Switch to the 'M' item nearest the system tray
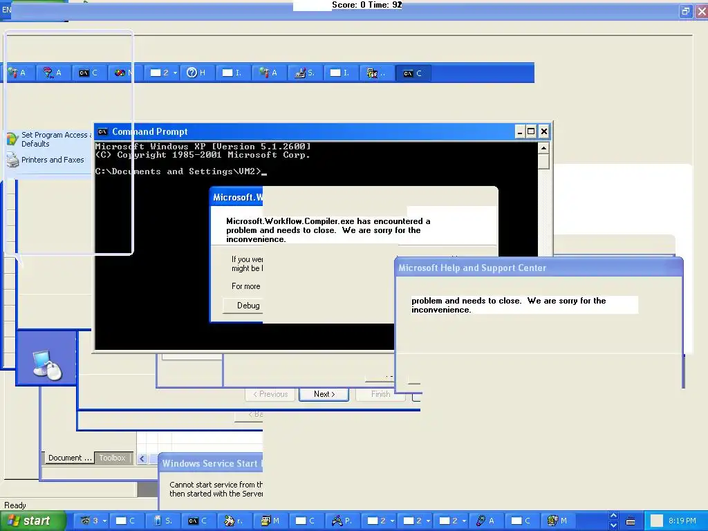 [558, 521]
